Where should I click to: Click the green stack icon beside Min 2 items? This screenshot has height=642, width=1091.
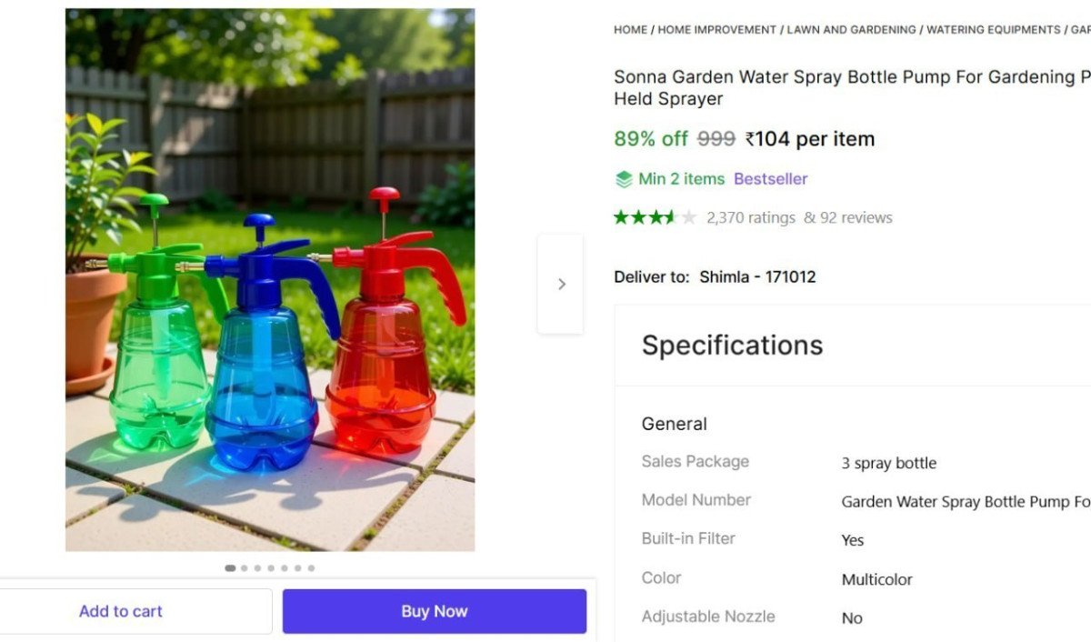624,179
